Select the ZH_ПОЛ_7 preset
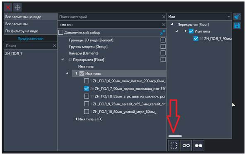Viewport: 246px width, 155px height. point(14,53)
